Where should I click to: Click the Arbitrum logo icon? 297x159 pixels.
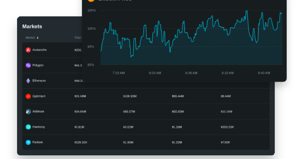coord(28,112)
